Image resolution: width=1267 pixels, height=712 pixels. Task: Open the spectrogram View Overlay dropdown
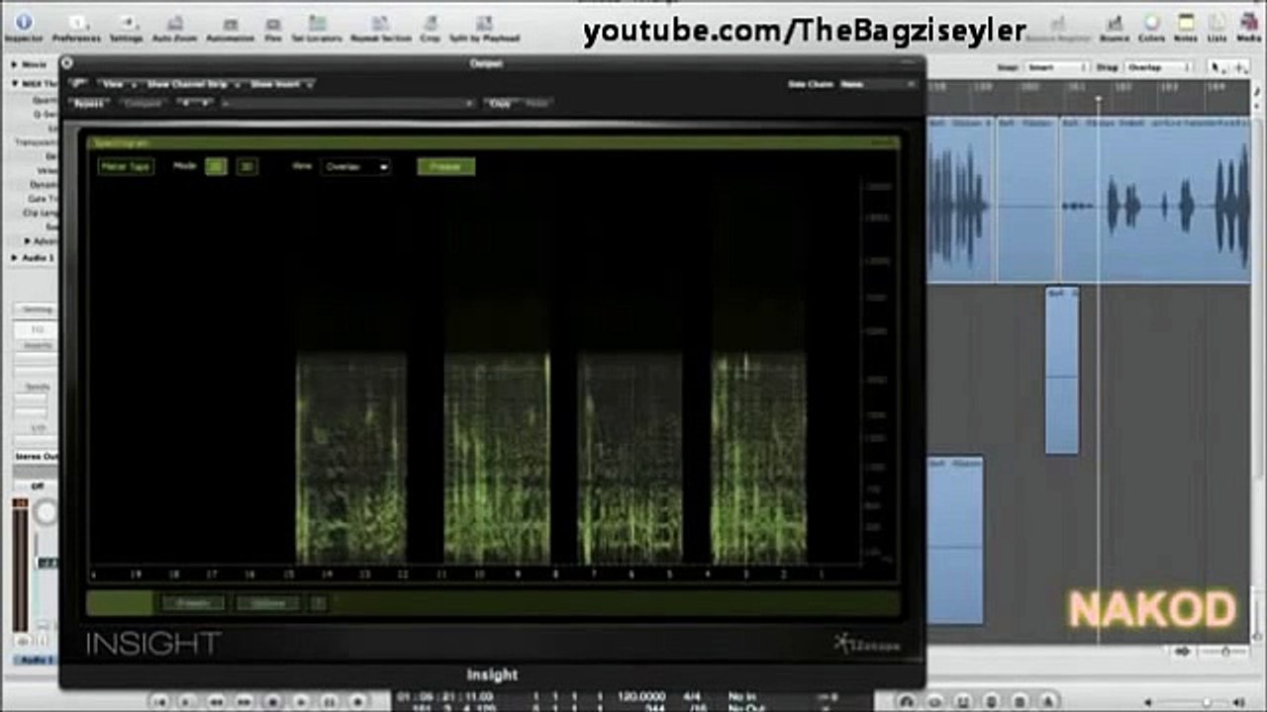click(355, 166)
